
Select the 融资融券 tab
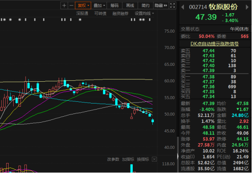coord(121,14)
